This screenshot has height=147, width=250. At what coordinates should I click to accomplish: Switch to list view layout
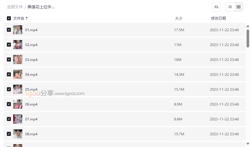tap(230, 7)
